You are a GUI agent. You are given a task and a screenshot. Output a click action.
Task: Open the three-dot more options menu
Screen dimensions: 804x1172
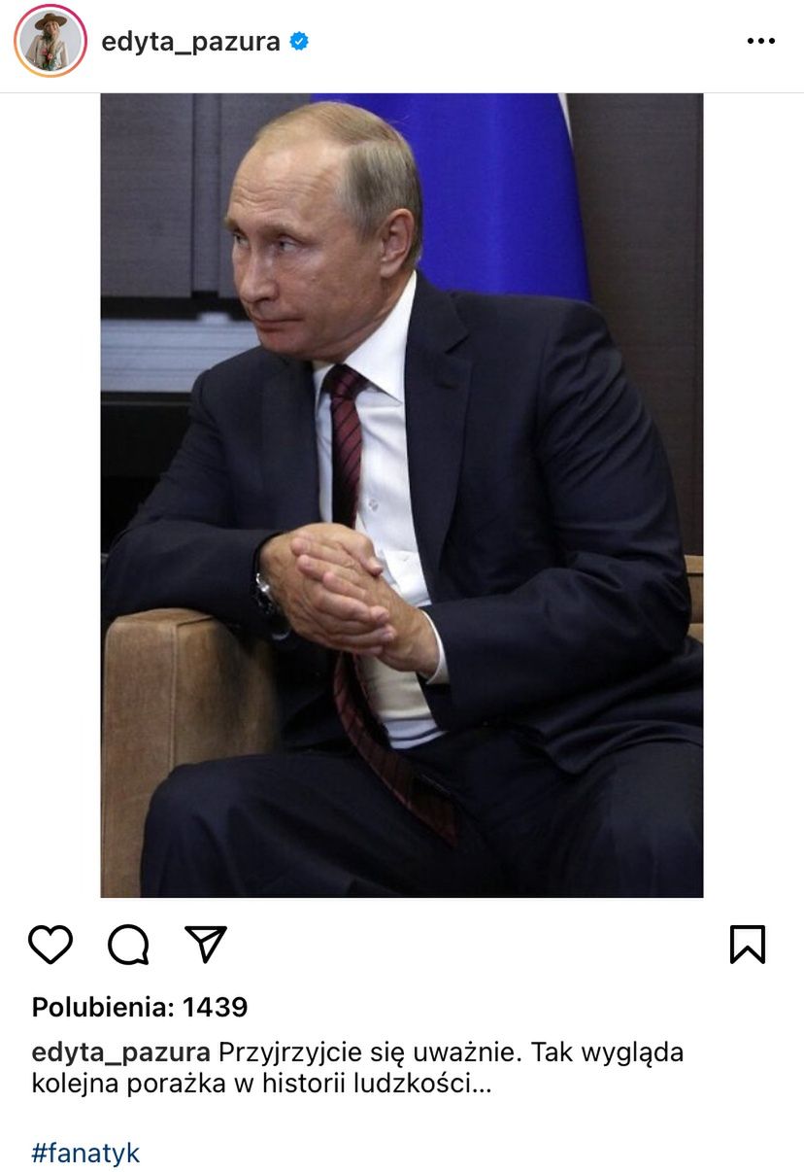point(761,42)
